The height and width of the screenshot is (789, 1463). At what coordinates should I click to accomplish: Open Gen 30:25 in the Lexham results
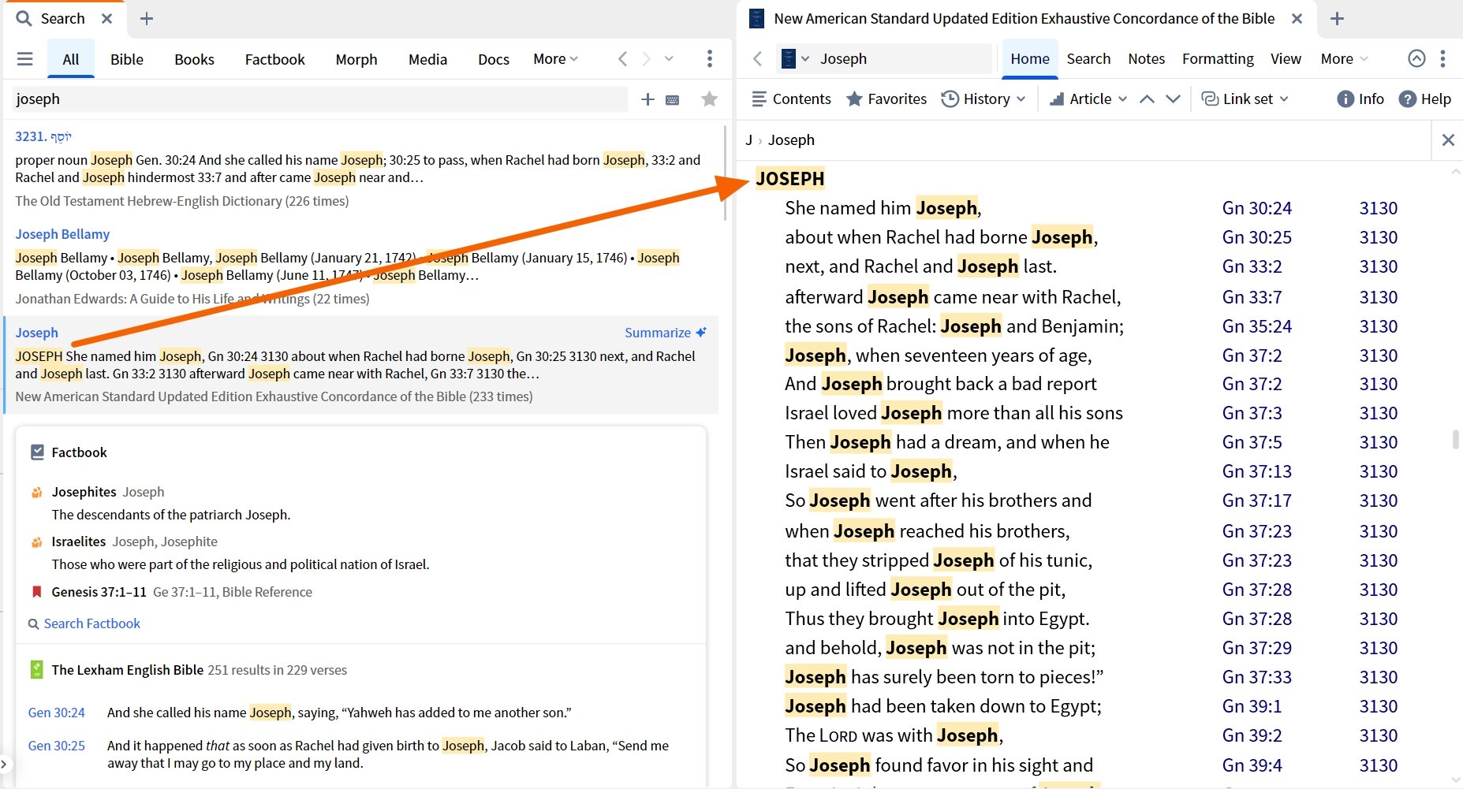[x=56, y=746]
